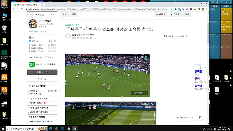
Task: Click the 카페 채팅 button
Action: (42, 78)
